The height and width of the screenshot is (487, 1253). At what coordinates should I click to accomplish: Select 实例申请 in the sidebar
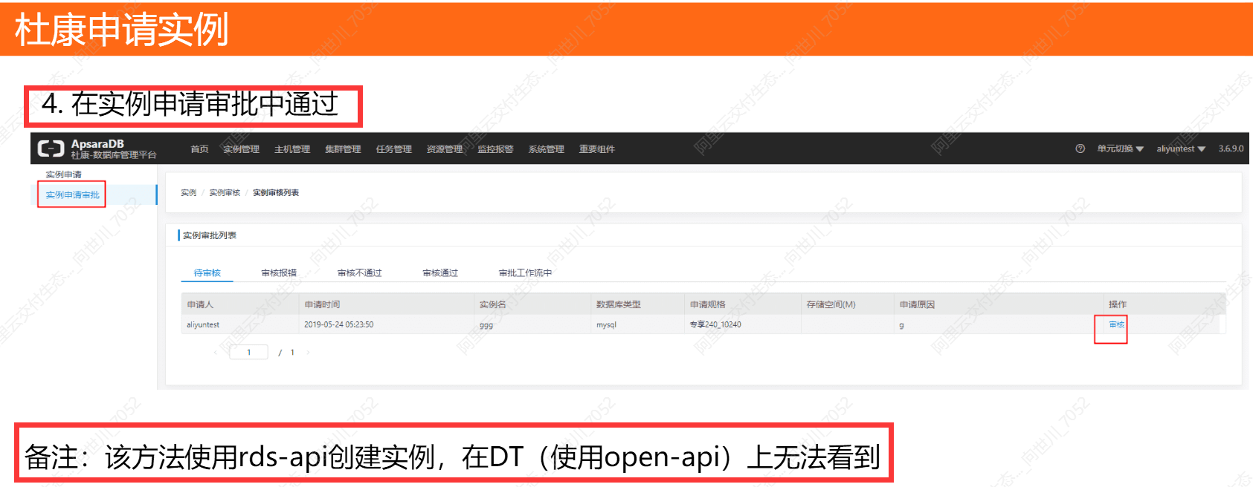[64, 174]
